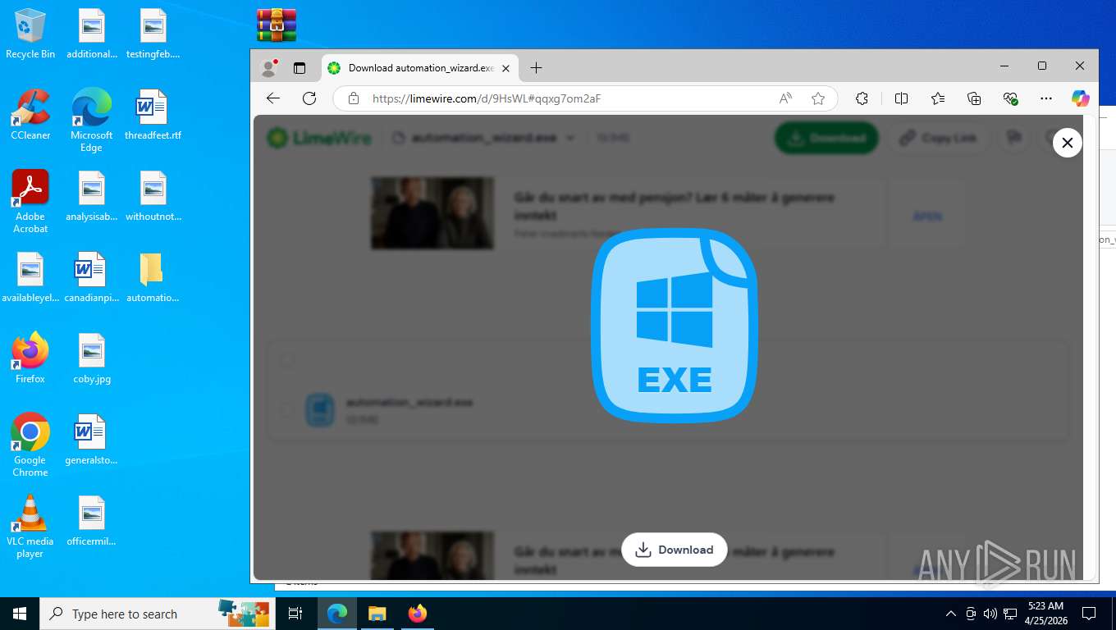The width and height of the screenshot is (1116, 630).
Task: Click taskbar search box
Action: [157, 614]
